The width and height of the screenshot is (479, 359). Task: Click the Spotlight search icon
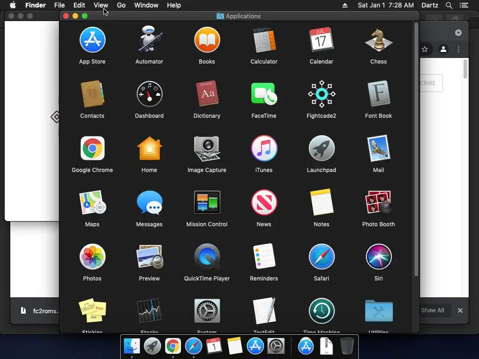449,5
